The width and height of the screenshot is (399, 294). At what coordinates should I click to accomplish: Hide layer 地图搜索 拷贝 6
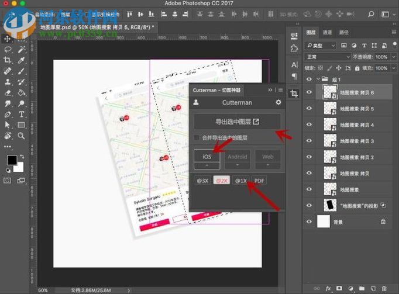309,92
